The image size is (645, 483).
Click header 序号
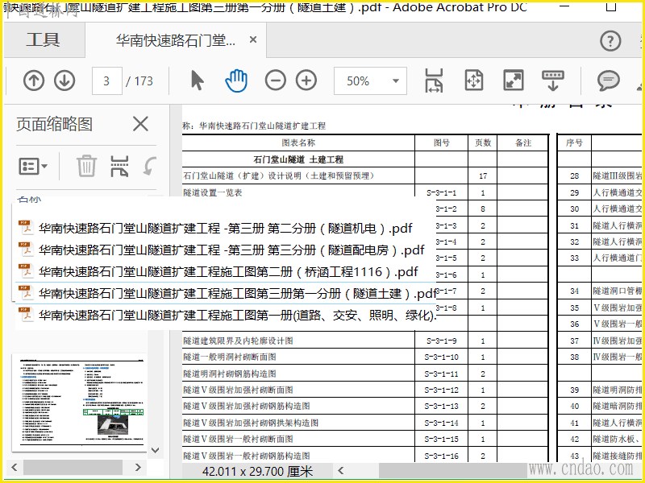click(x=574, y=143)
